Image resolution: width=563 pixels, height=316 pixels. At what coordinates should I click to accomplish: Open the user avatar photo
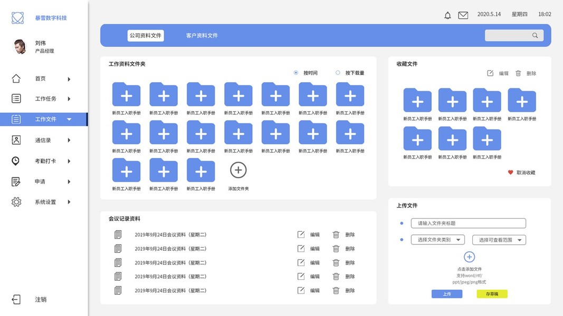20,46
